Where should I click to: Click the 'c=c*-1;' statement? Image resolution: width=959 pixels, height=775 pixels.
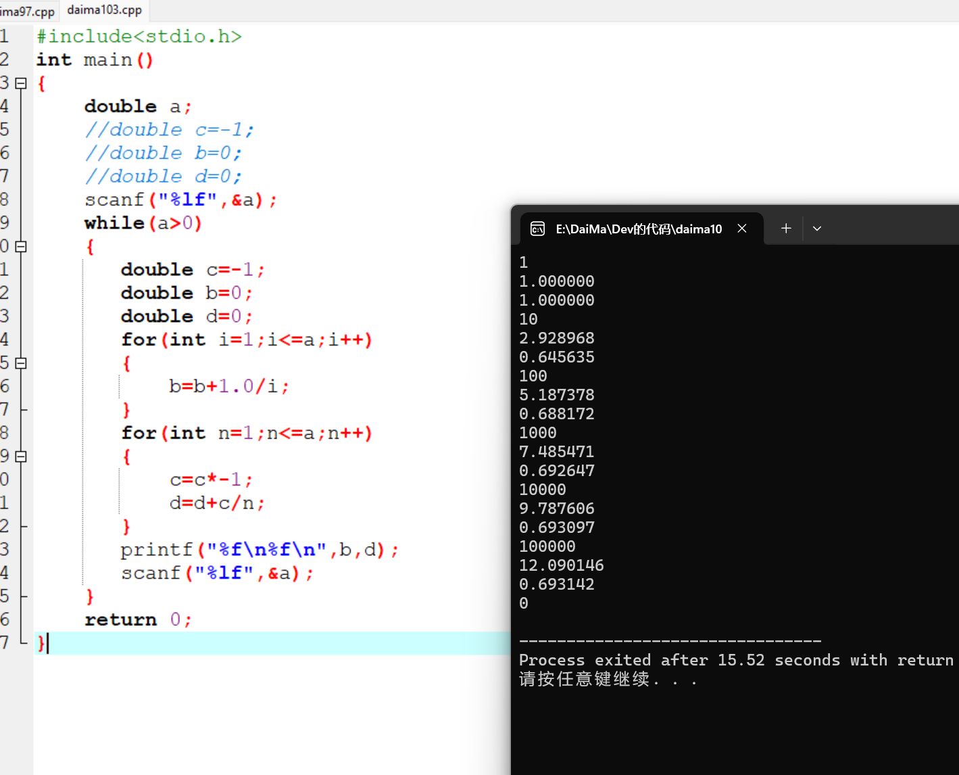[211, 480]
